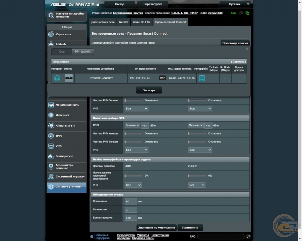Click Просмотр списка button
Viewport: 302px width, 241px height.
(x=235, y=43)
